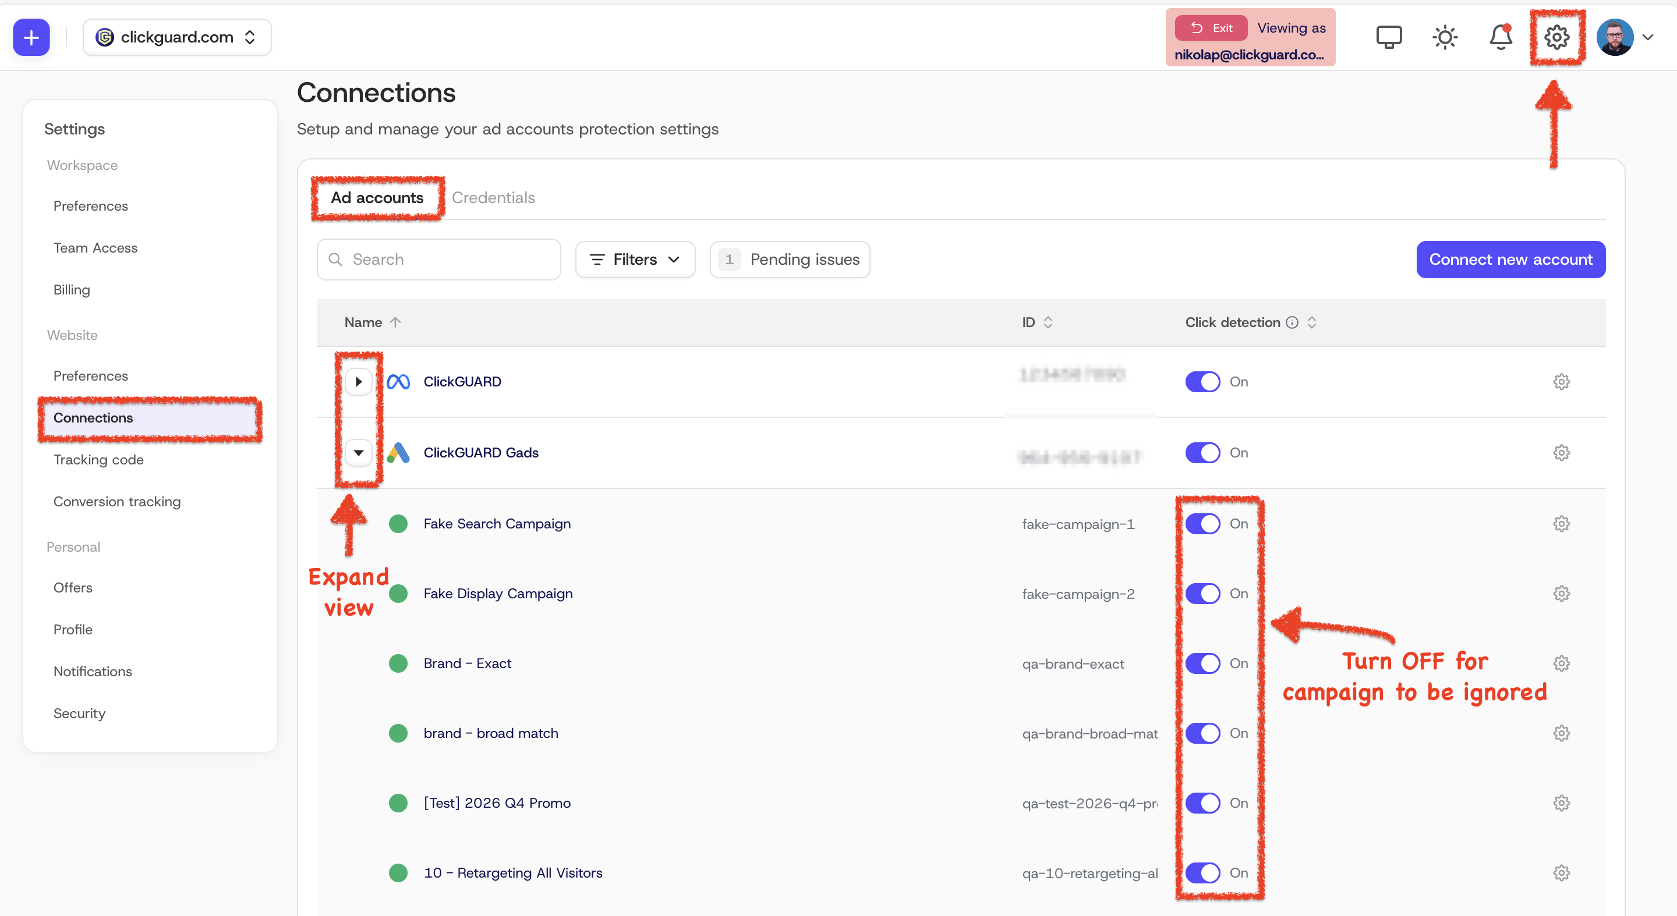This screenshot has height=916, width=1677.
Task: Click the Exit viewing-as button
Action: [x=1211, y=28]
